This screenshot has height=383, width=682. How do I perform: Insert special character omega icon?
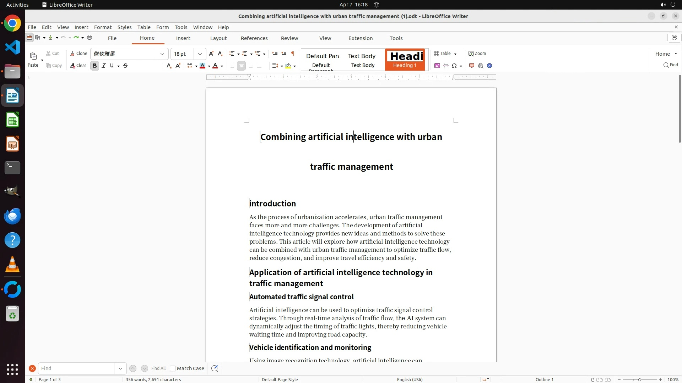[x=454, y=66]
